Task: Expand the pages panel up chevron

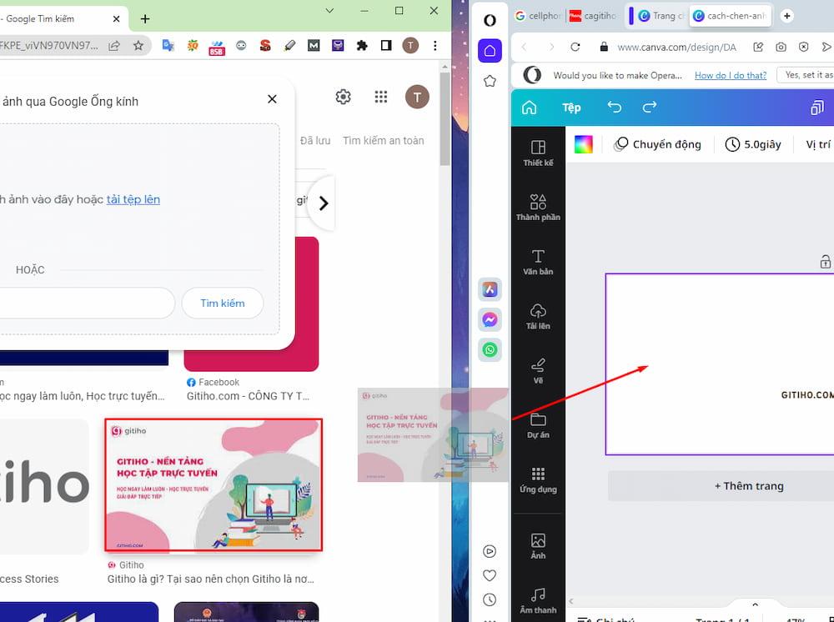Action: (x=755, y=604)
